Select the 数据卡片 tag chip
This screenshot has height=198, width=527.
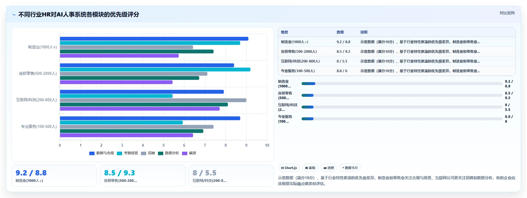[350, 168]
